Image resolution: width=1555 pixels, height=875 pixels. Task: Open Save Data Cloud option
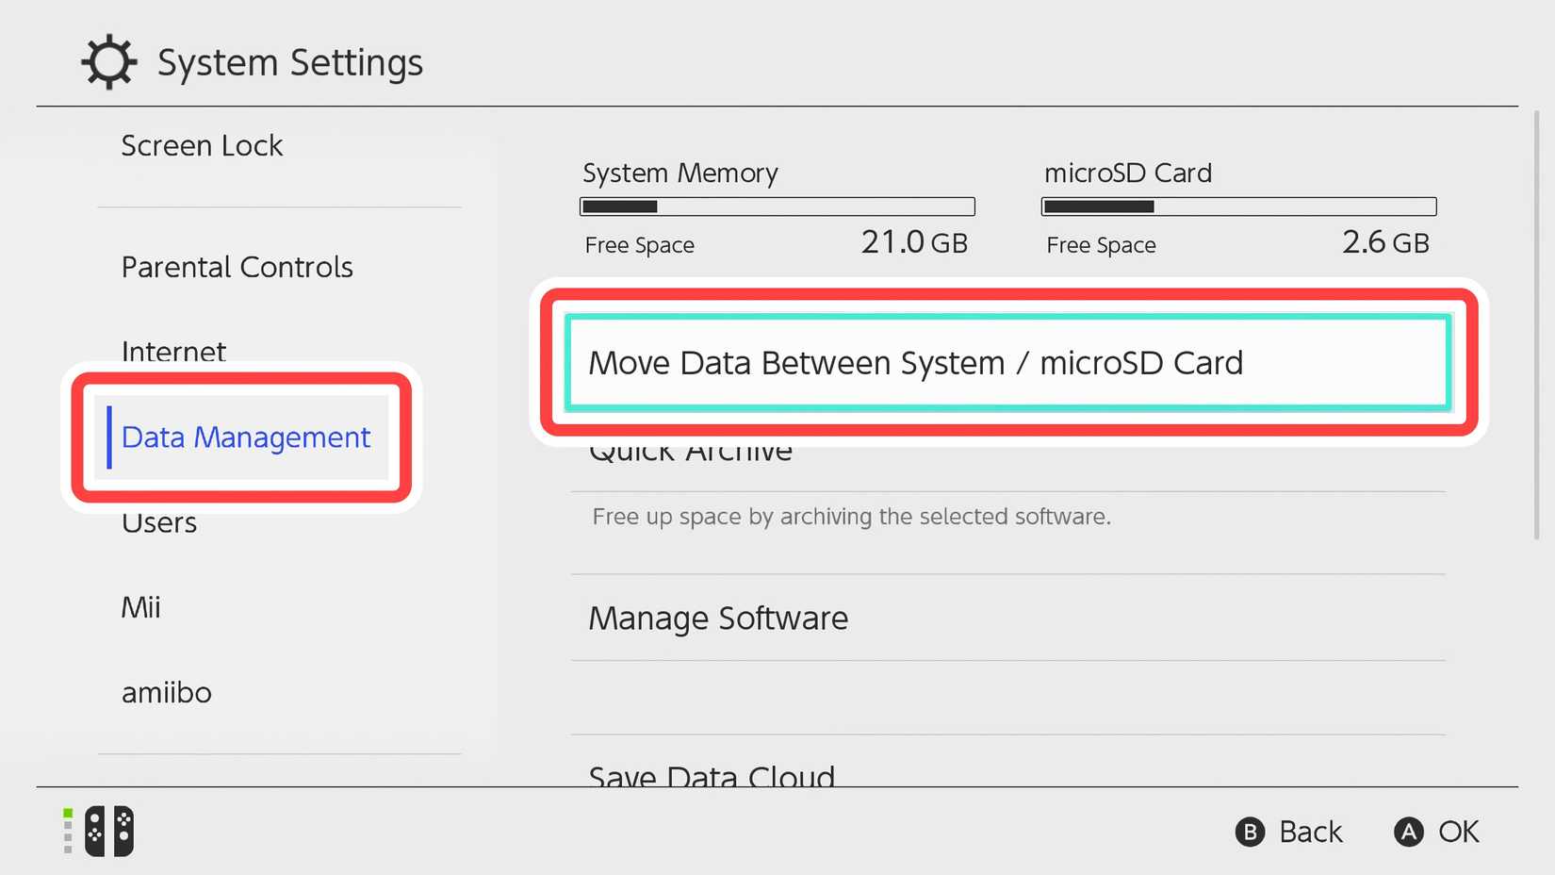(712, 776)
